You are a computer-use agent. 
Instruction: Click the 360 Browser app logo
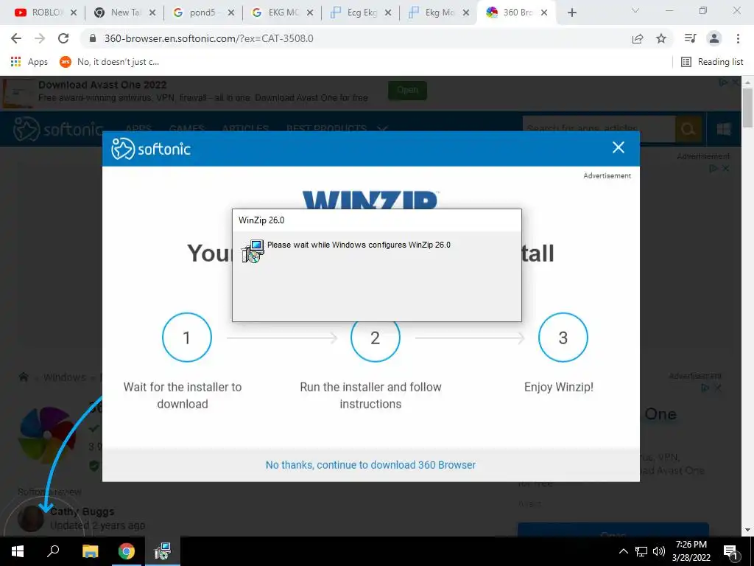point(47,435)
